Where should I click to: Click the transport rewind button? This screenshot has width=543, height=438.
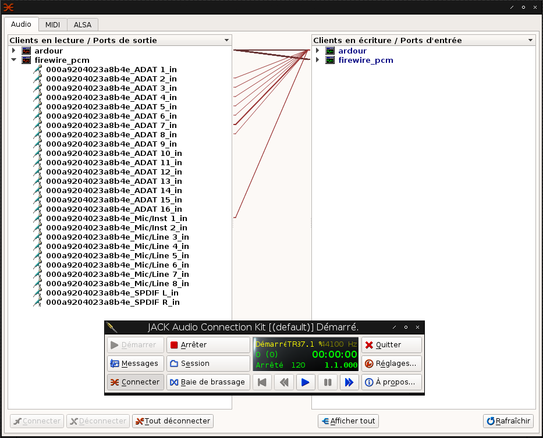(284, 382)
